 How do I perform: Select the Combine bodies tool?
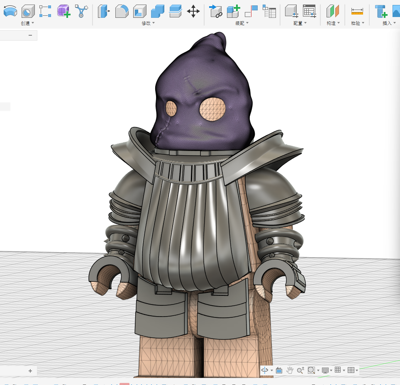(x=158, y=11)
